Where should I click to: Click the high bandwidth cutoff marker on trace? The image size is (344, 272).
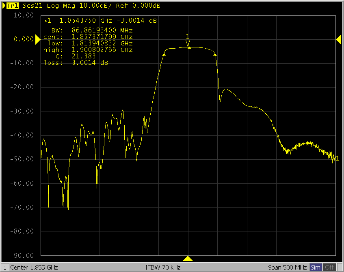click(x=215, y=54)
